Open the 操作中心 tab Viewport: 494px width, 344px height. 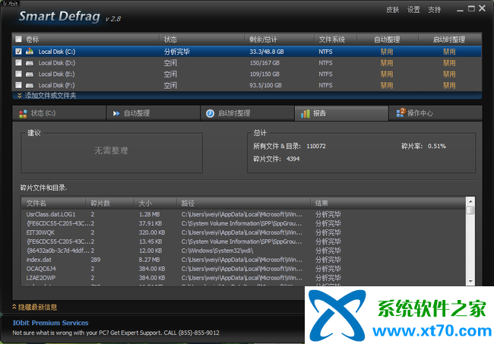(x=435, y=113)
